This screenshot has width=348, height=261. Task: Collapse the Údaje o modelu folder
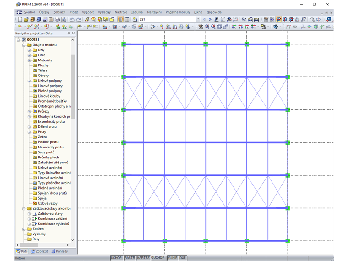click(x=24, y=45)
